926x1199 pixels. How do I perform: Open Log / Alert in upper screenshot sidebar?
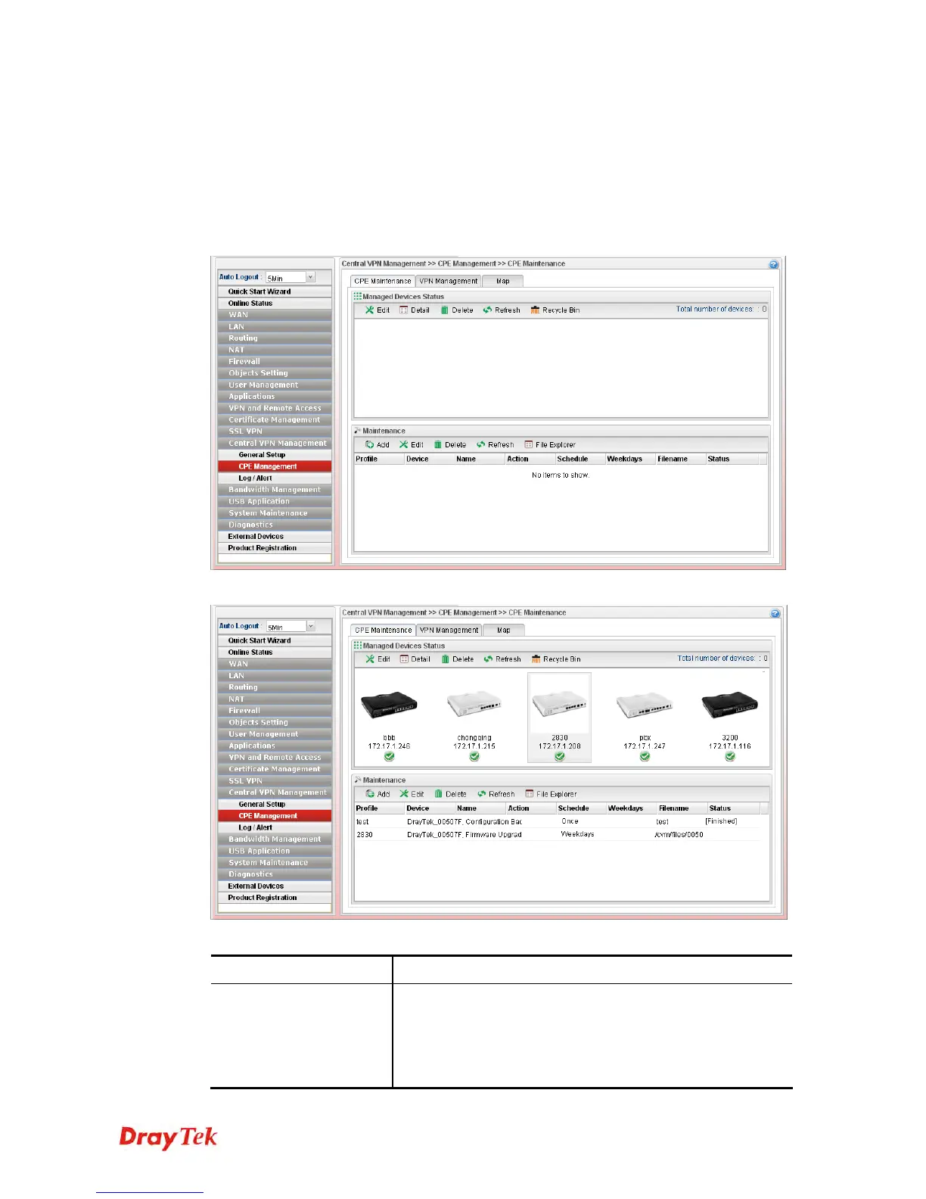pos(275,478)
